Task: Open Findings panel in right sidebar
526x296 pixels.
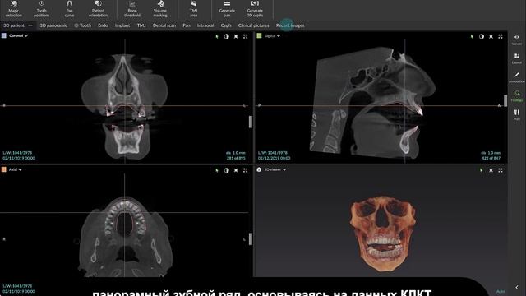Action: [x=517, y=96]
